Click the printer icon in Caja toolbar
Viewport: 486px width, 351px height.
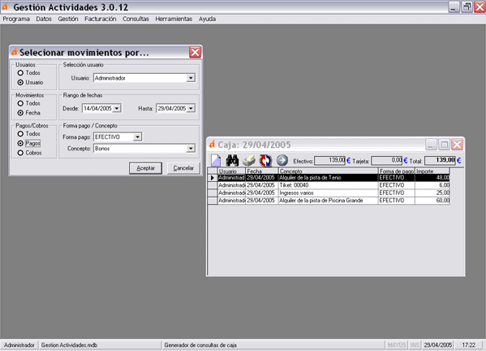[x=248, y=160]
